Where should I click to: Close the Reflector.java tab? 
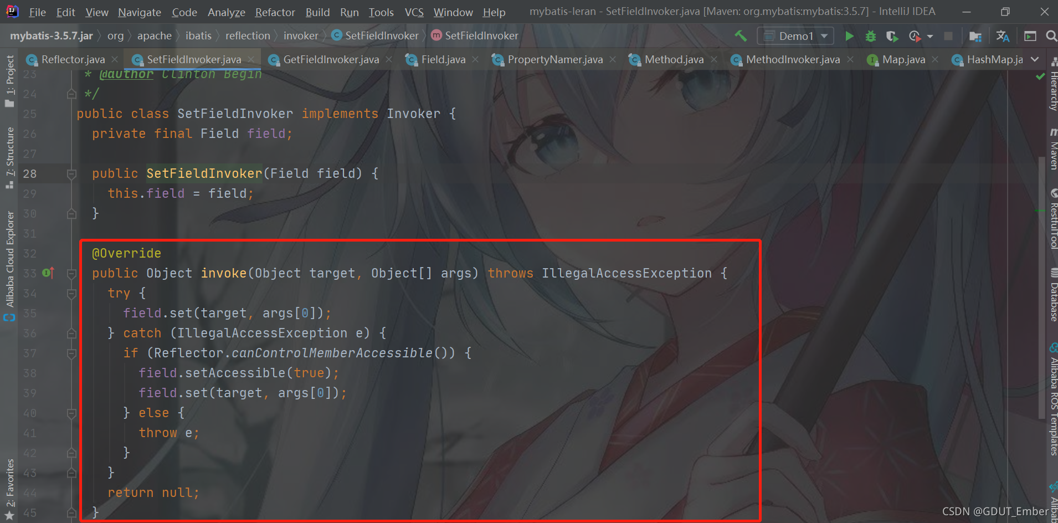point(115,59)
